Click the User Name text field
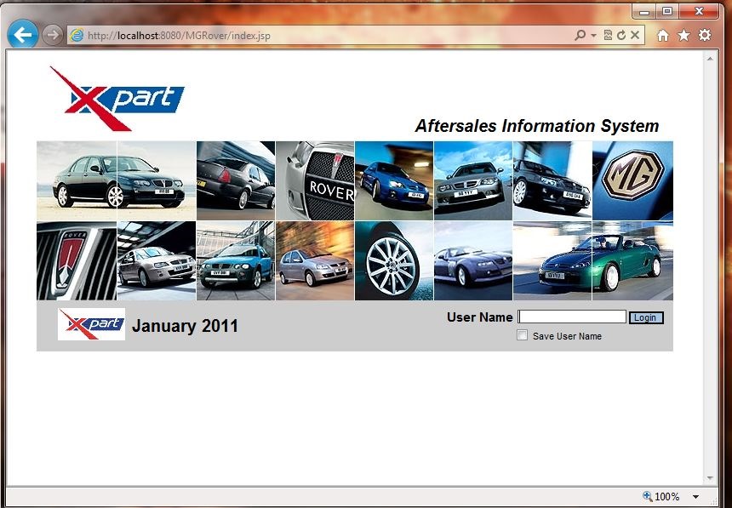 (x=572, y=317)
